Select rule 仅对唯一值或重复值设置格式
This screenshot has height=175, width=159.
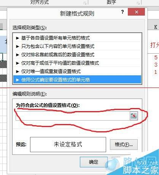[x=77, y=71]
